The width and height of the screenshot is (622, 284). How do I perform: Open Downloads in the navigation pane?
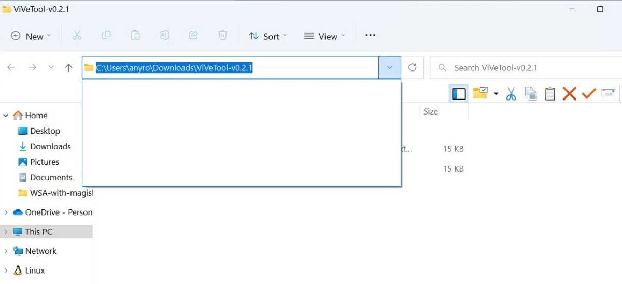pyautogui.click(x=45, y=146)
